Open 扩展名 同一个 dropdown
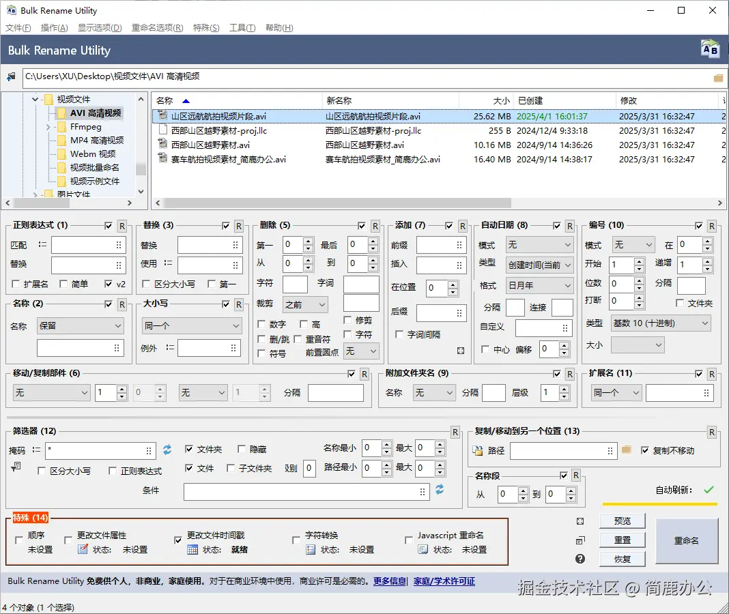The image size is (729, 614). (616, 392)
